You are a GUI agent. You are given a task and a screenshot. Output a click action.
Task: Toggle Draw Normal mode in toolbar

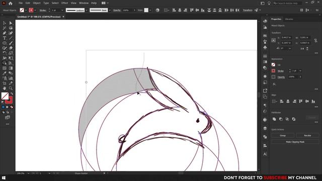[4, 112]
